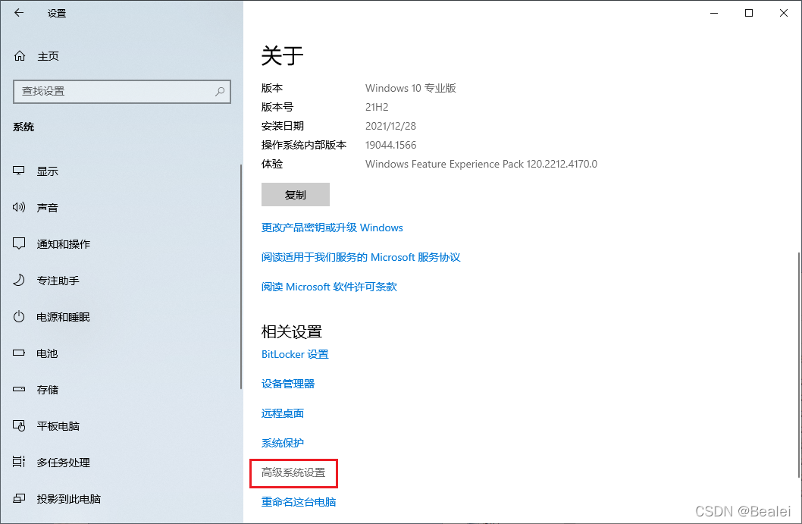Open 更改产品密钥或升级 Windows link
Image resolution: width=802 pixels, height=524 pixels.
(x=332, y=227)
